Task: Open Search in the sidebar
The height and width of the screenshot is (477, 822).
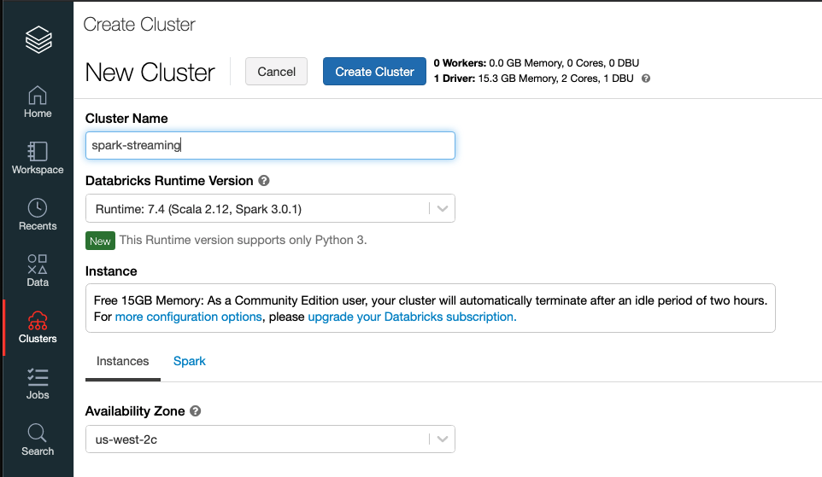Action: (38, 439)
